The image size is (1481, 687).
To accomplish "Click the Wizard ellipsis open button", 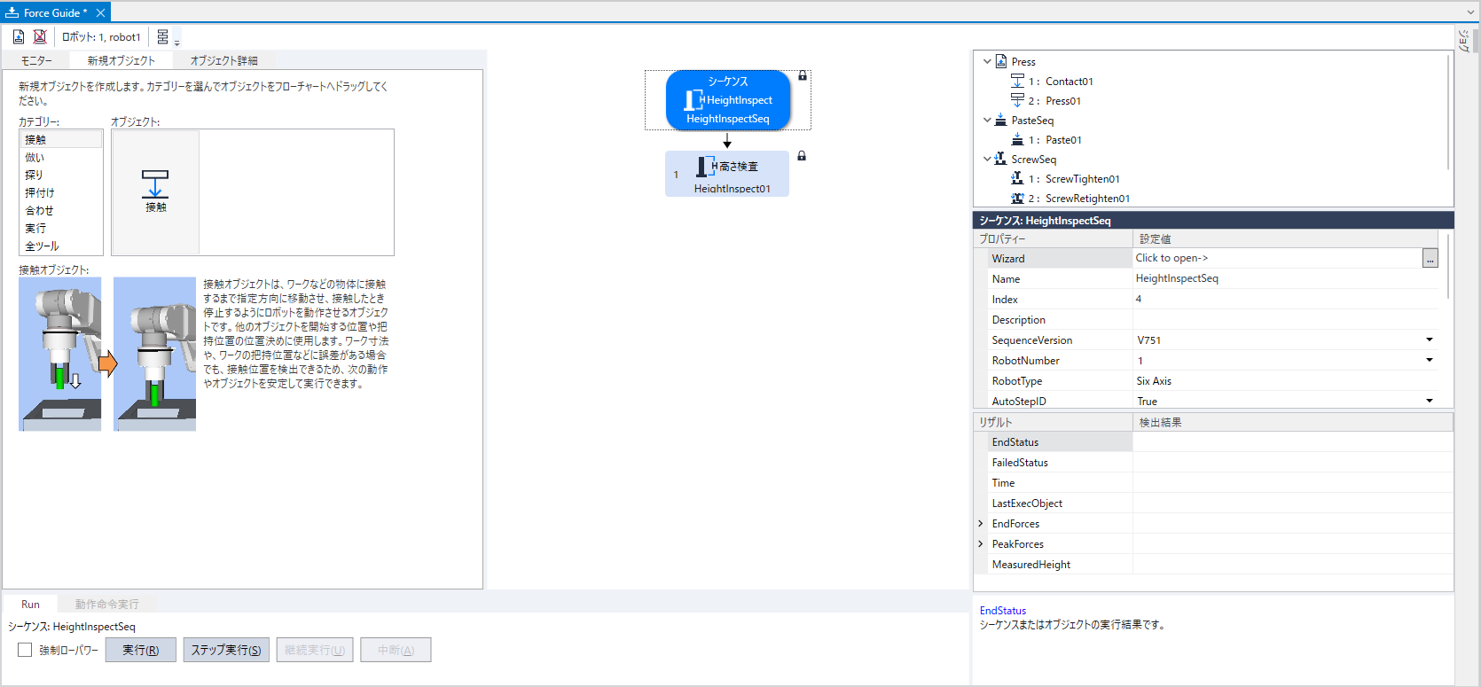I will click(x=1430, y=259).
